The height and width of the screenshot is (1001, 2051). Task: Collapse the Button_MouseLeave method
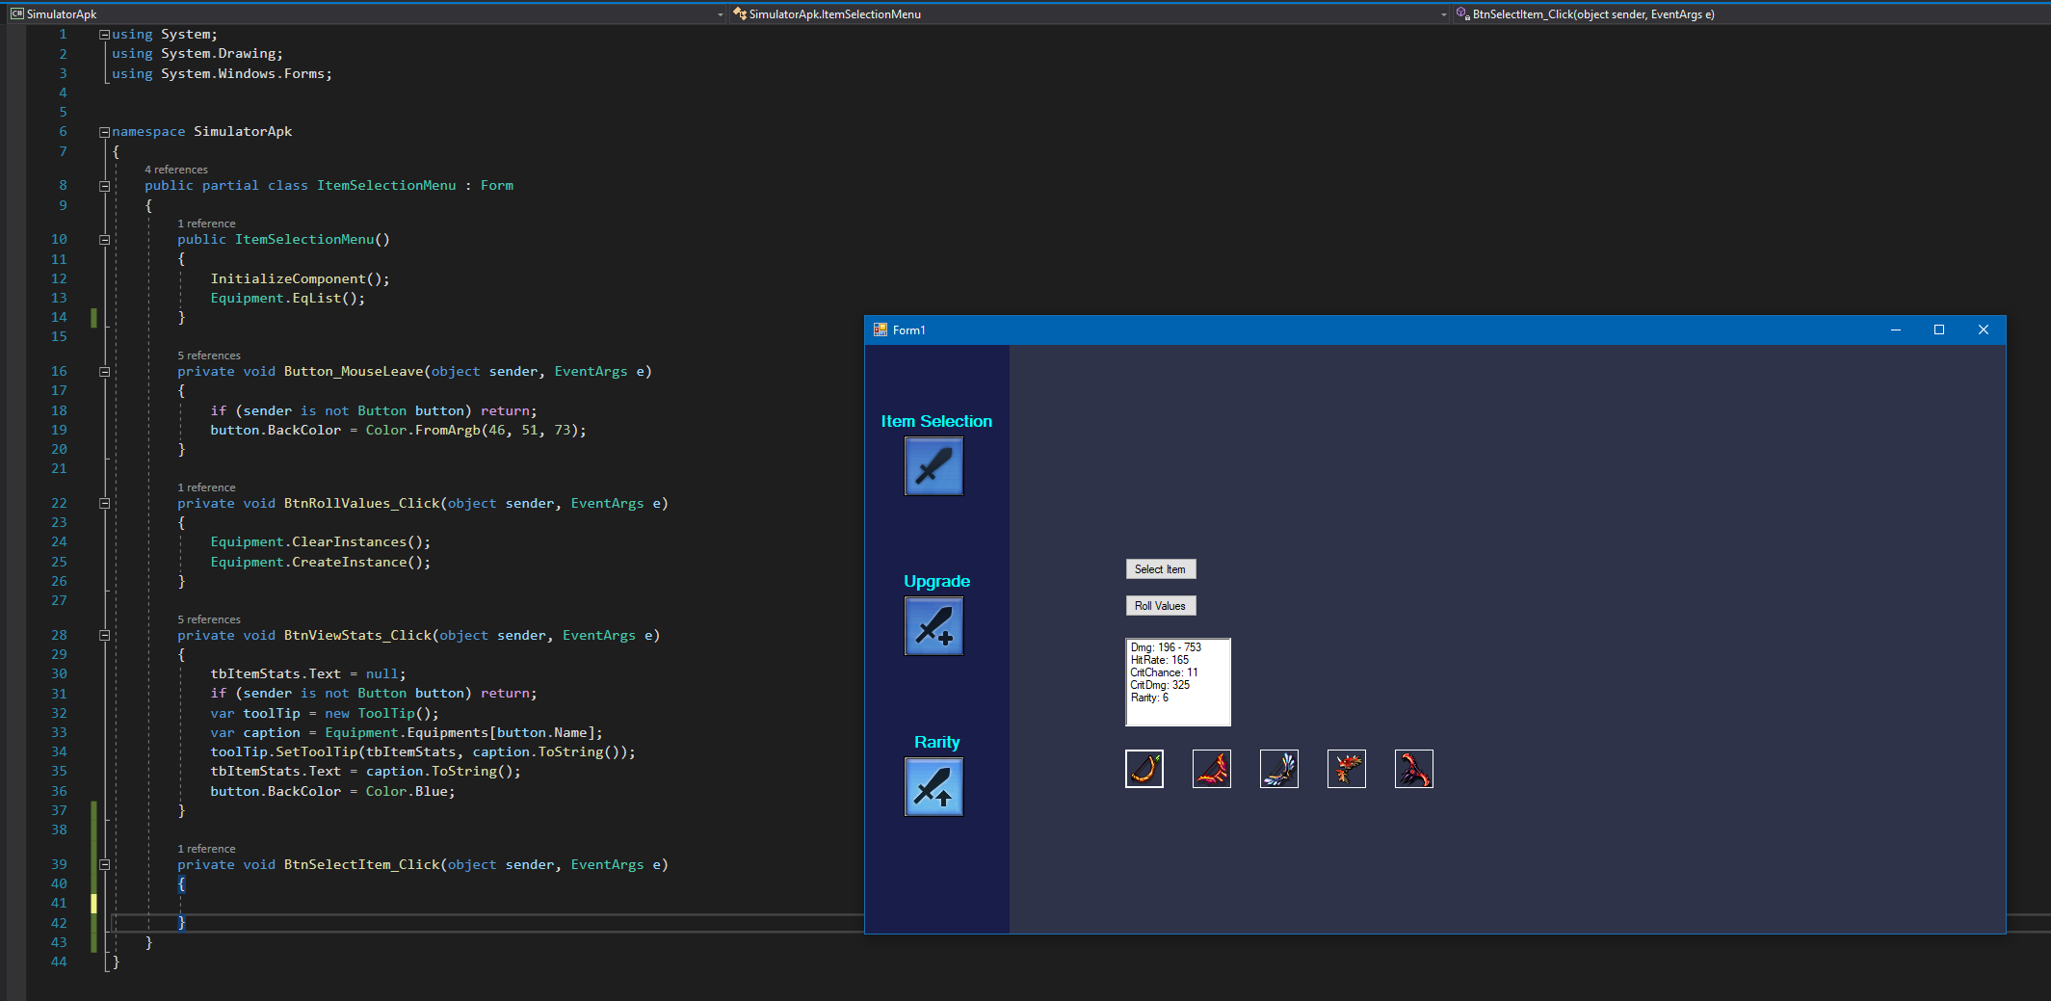coord(104,372)
